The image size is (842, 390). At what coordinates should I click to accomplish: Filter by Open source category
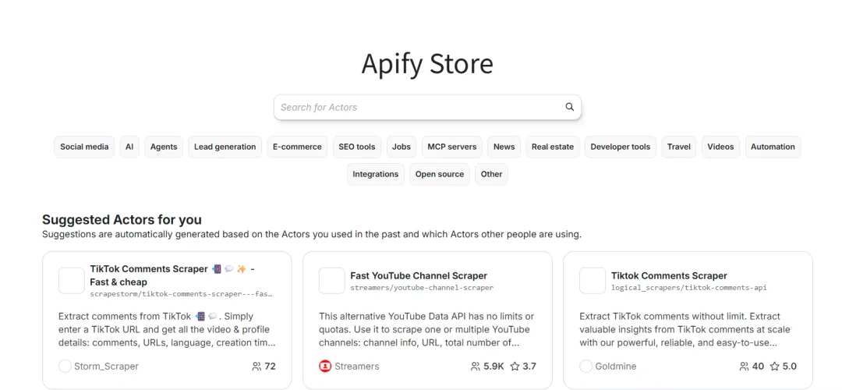pos(439,174)
